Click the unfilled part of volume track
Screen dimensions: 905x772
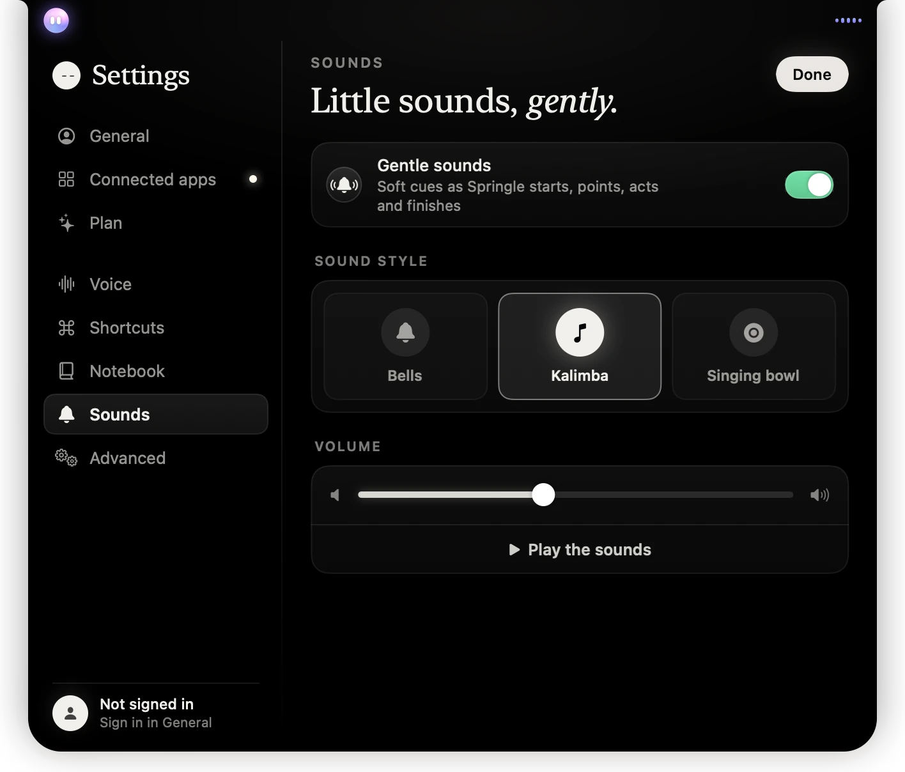tap(674, 495)
